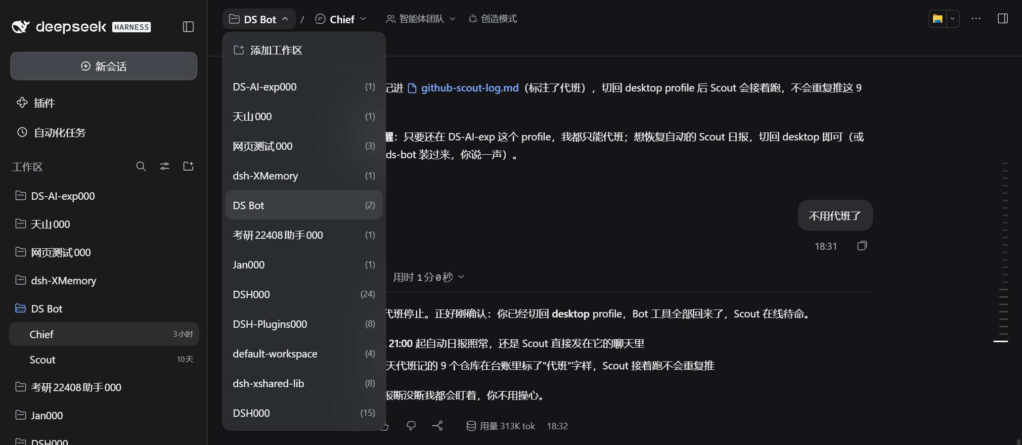Collapse the left sidebar panel icon
1022x445 pixels.
[188, 27]
